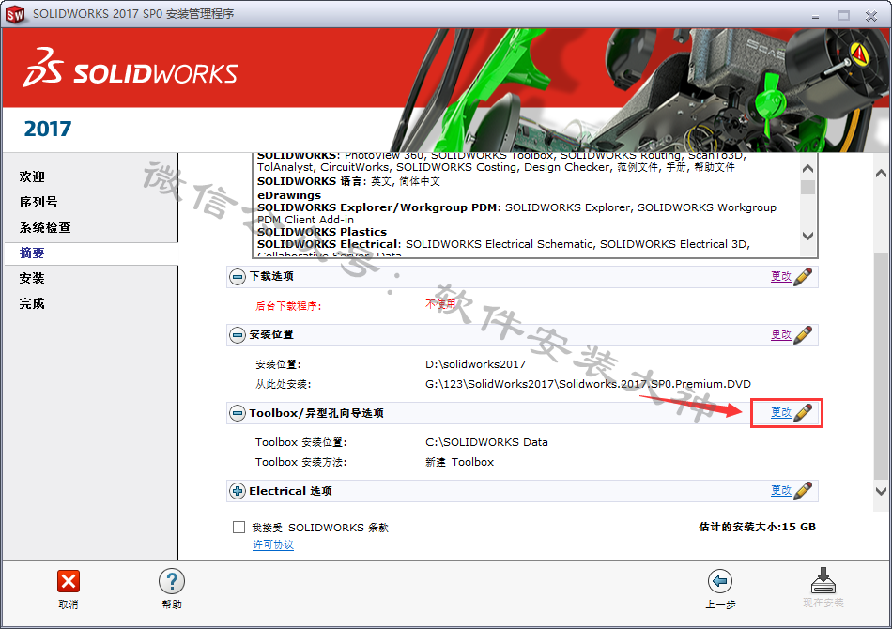Click the pencil icon in download options row
Screen dimensions: 892x629
tap(803, 276)
